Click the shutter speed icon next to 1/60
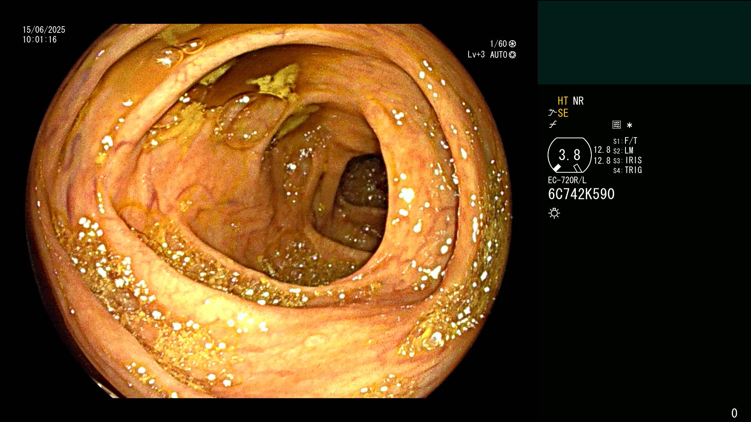The image size is (751, 422). [512, 44]
